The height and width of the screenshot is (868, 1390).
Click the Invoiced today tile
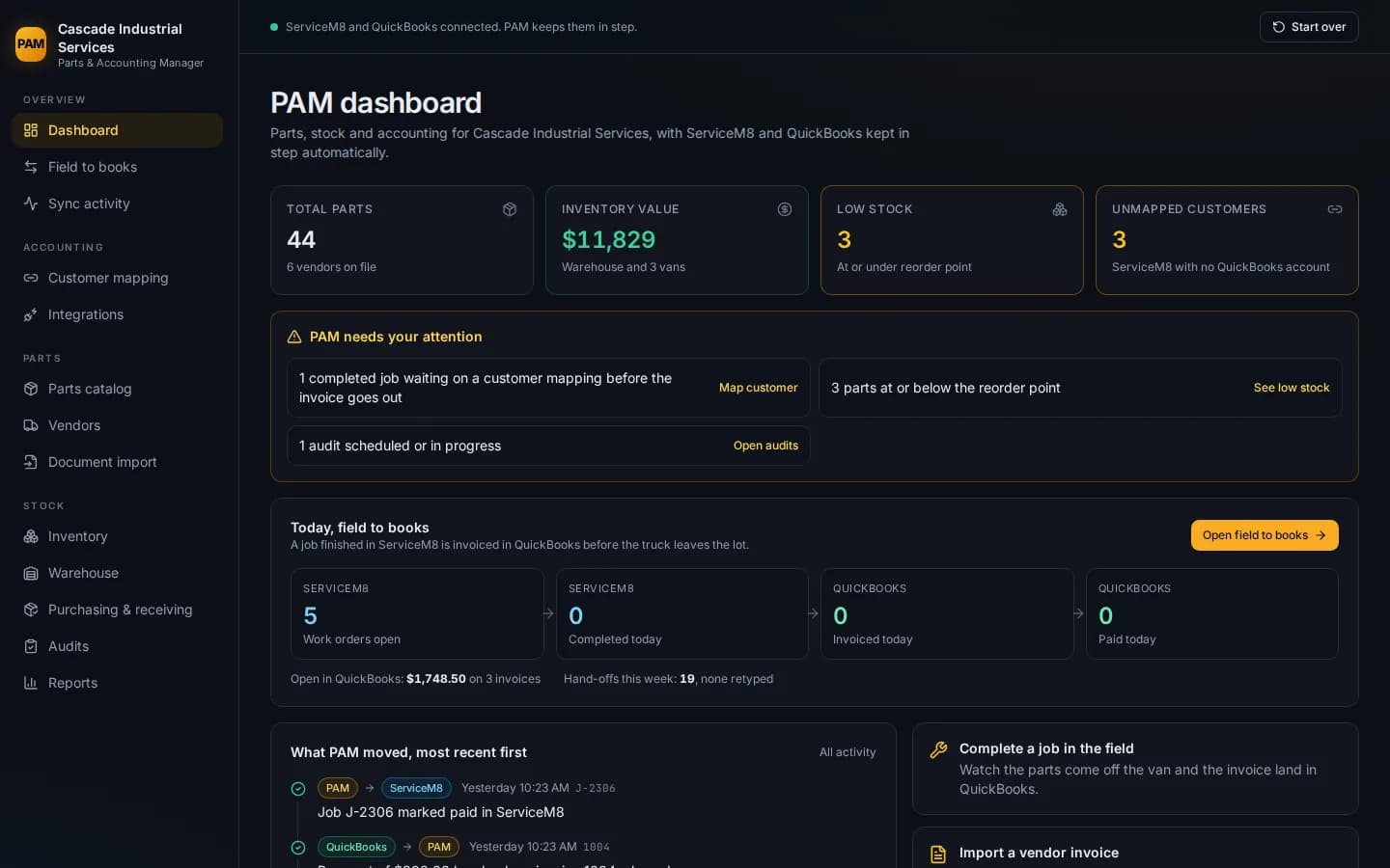point(947,613)
